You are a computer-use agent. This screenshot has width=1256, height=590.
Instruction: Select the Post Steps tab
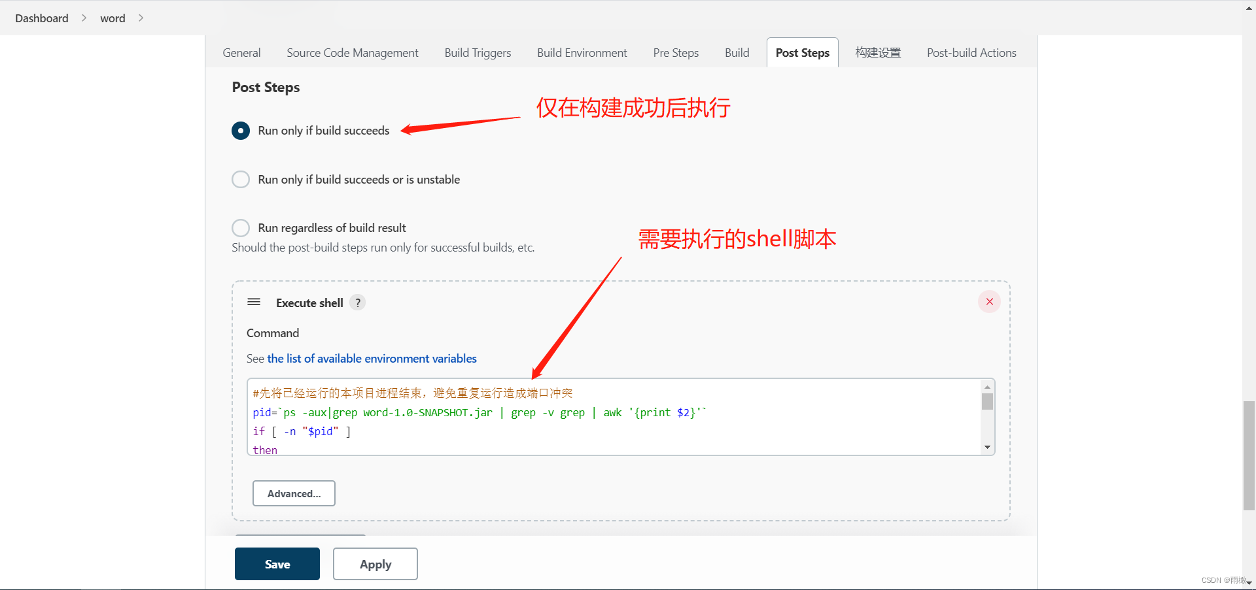tap(803, 53)
